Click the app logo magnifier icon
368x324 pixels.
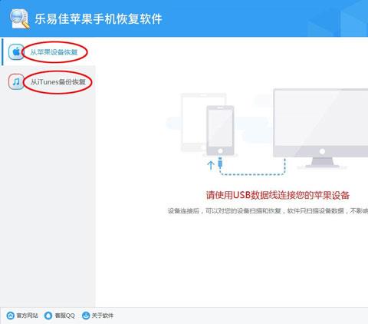pos(20,19)
